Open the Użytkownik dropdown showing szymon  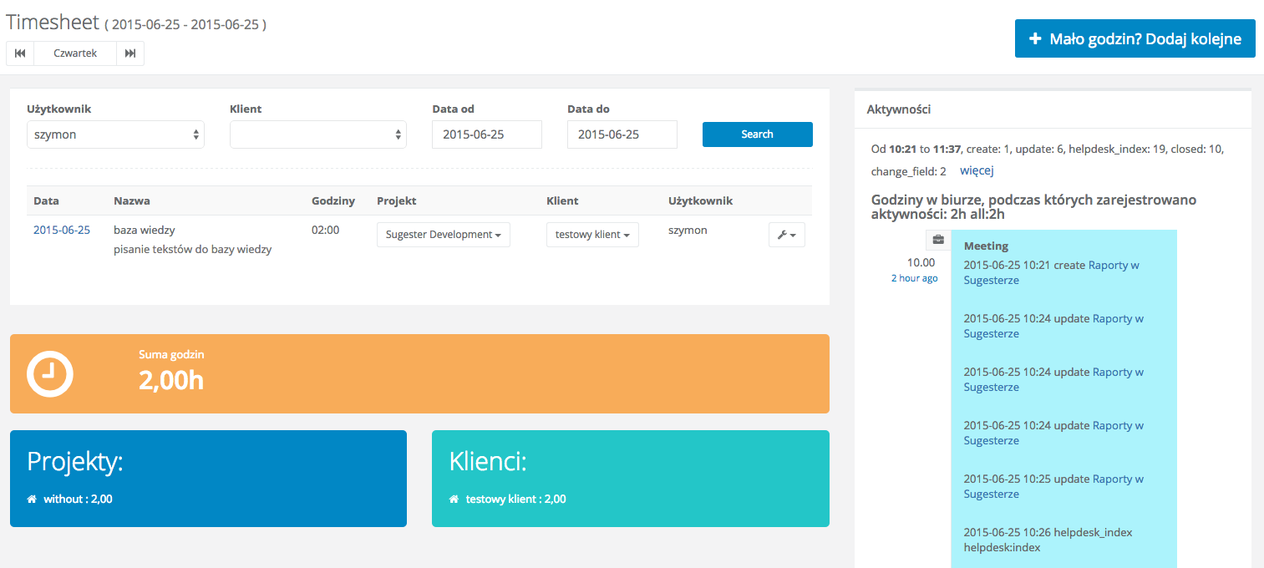115,134
